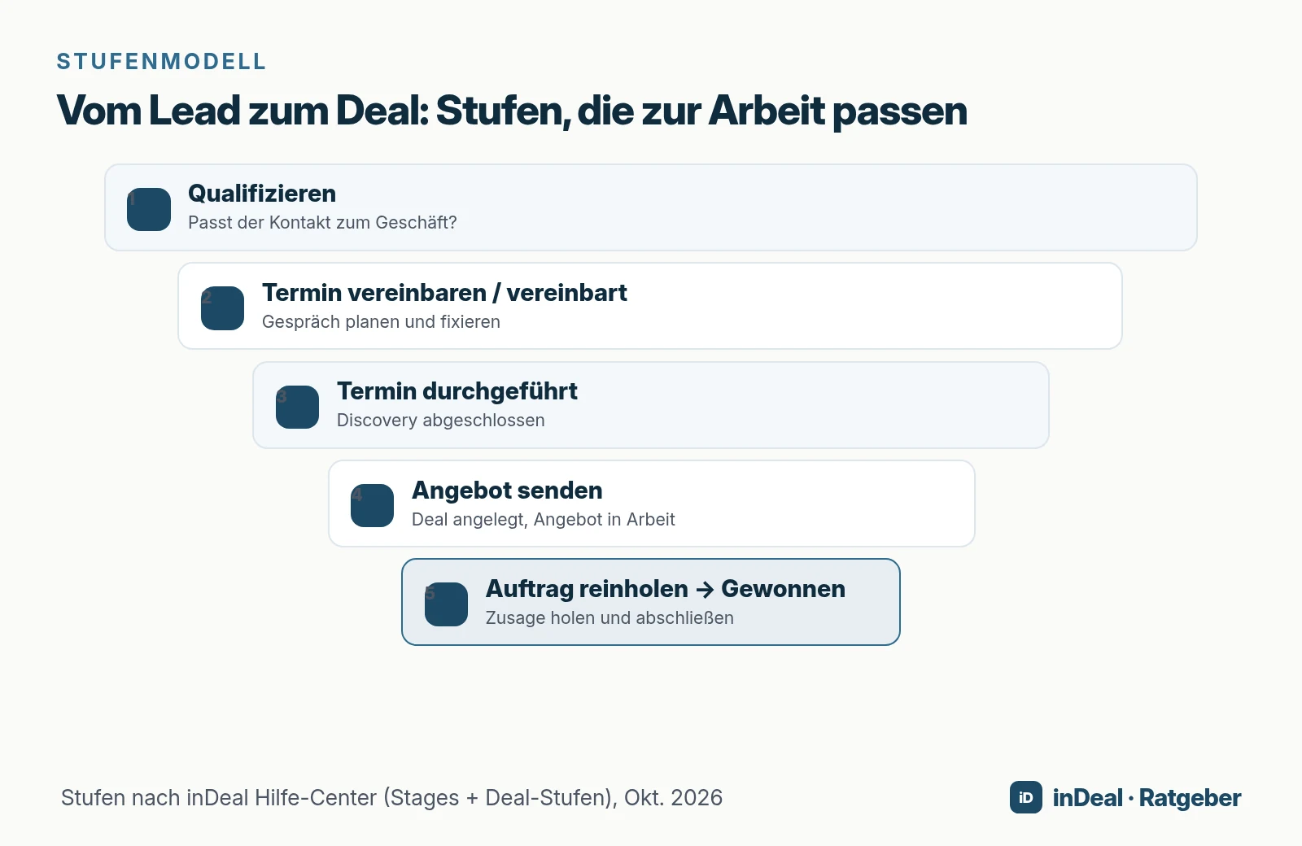Select the 'Termin vereinbaren / vereinbart' heading
1302x846 pixels.
[x=444, y=293]
